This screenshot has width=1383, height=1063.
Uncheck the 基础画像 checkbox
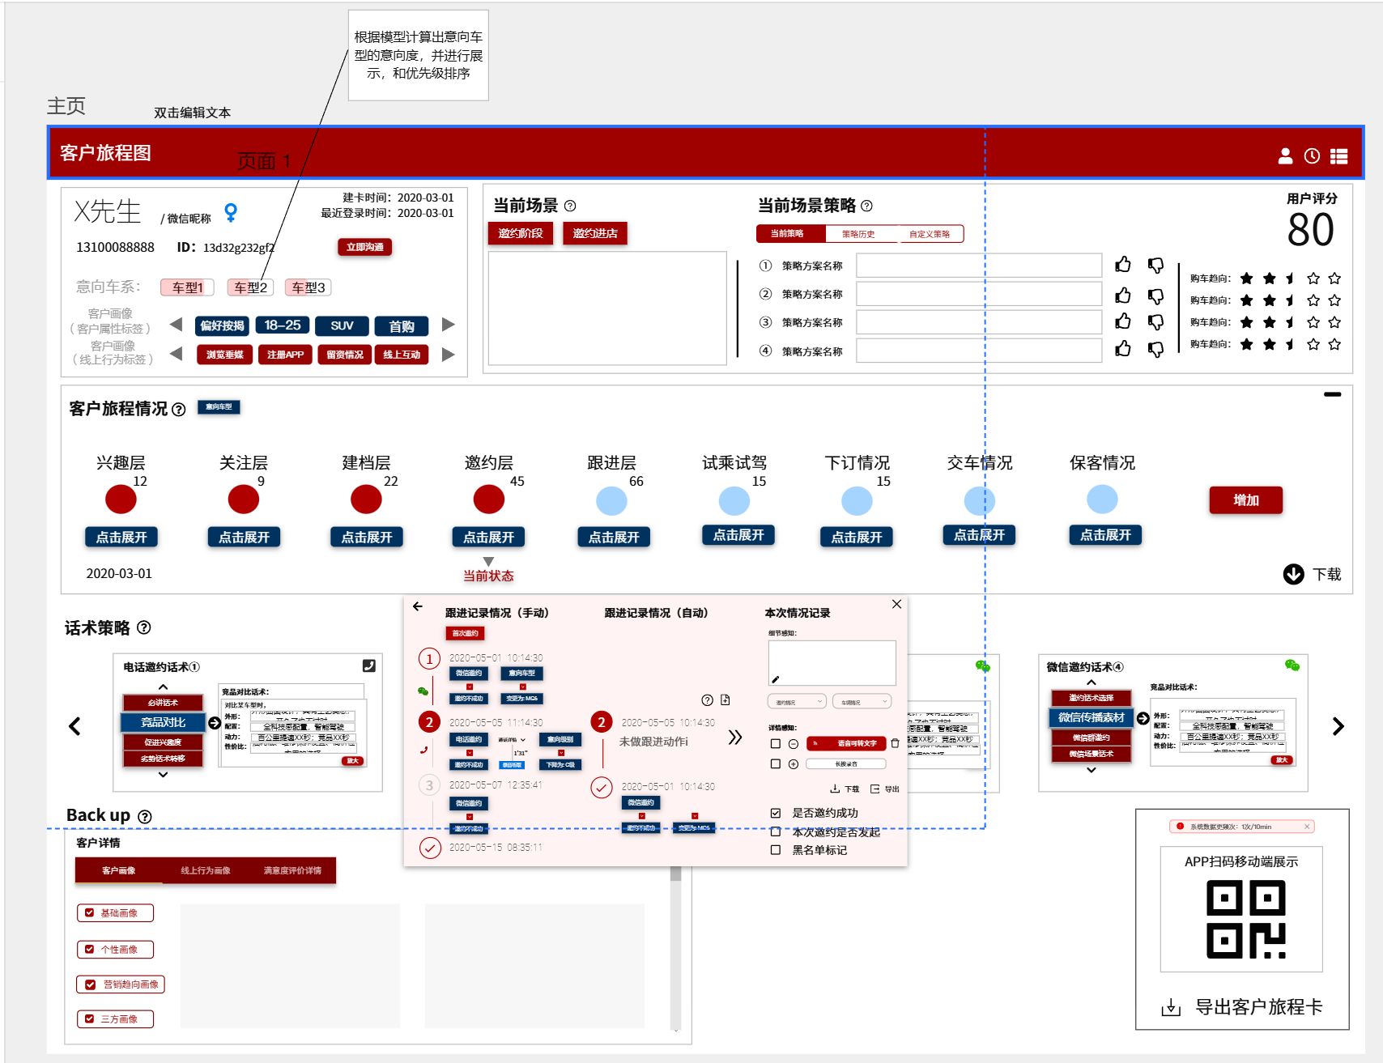click(90, 912)
